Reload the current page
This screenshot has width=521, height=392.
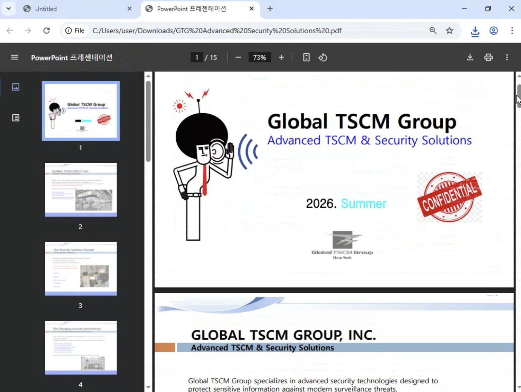pyautogui.click(x=46, y=30)
